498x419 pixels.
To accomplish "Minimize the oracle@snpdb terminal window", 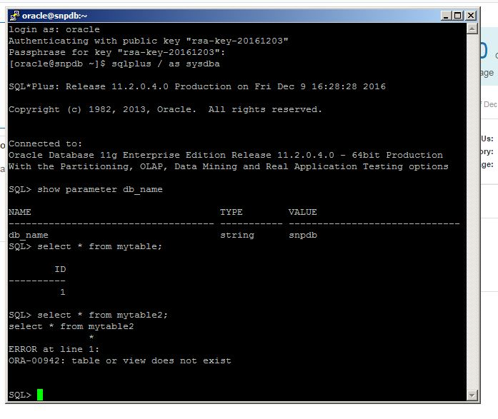I will [x=447, y=15].
